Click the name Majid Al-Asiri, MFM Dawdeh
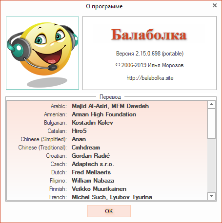Image resolution: width=222 pixels, height=223 pixels. (x=110, y=106)
